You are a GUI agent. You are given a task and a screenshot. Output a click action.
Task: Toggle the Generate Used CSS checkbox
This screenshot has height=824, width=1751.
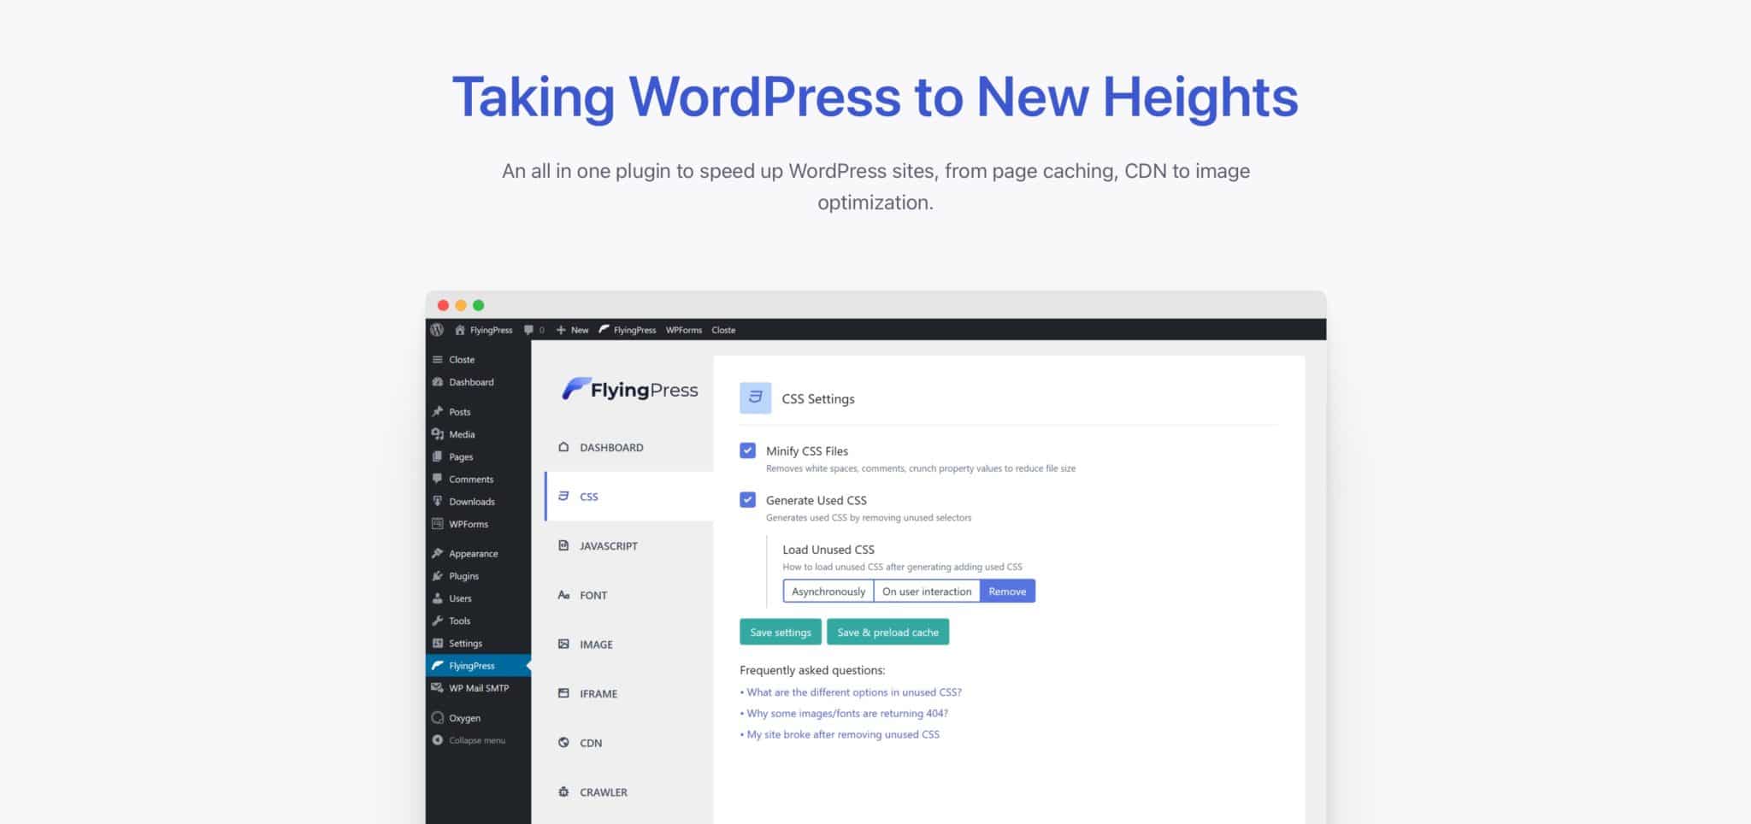(748, 500)
